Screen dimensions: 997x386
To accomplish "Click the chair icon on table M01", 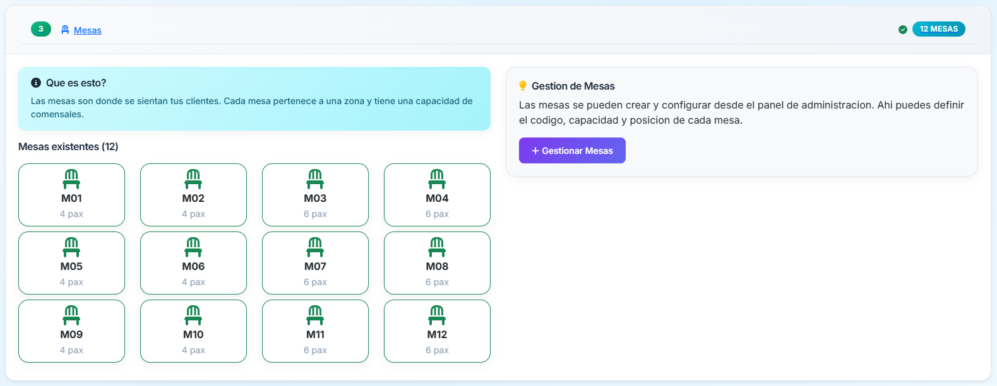I will pyautogui.click(x=71, y=179).
